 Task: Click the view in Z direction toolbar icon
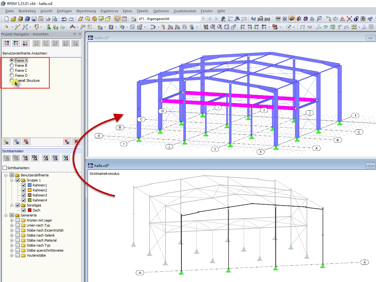pos(256,27)
